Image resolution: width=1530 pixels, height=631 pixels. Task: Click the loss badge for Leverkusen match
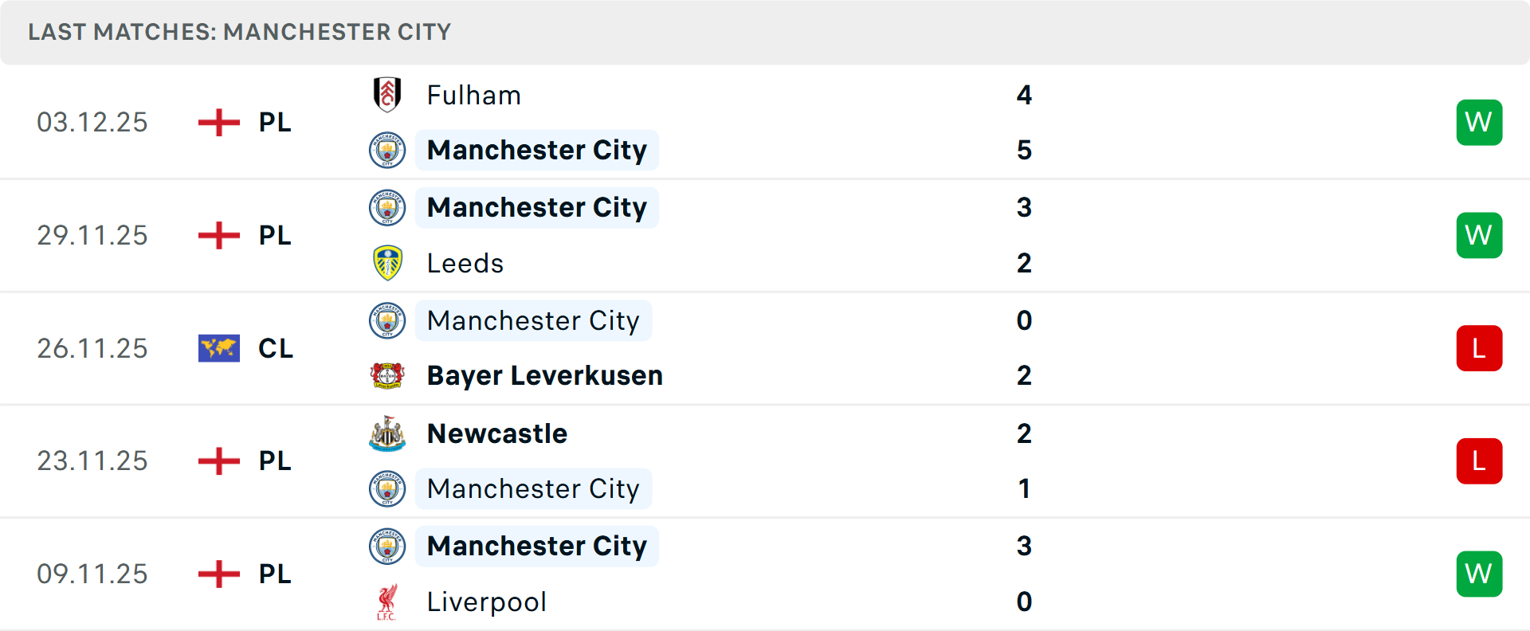[x=1479, y=348]
